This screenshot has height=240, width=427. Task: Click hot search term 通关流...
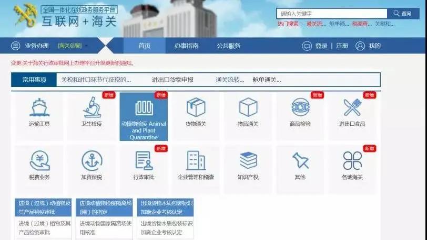pyautogui.click(x=316, y=24)
